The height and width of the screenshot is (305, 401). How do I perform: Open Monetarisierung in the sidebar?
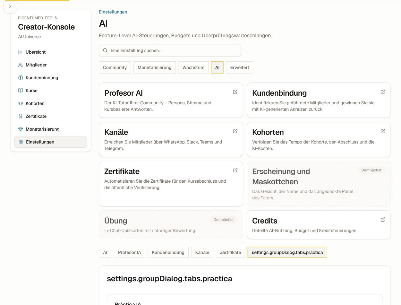[51, 129]
